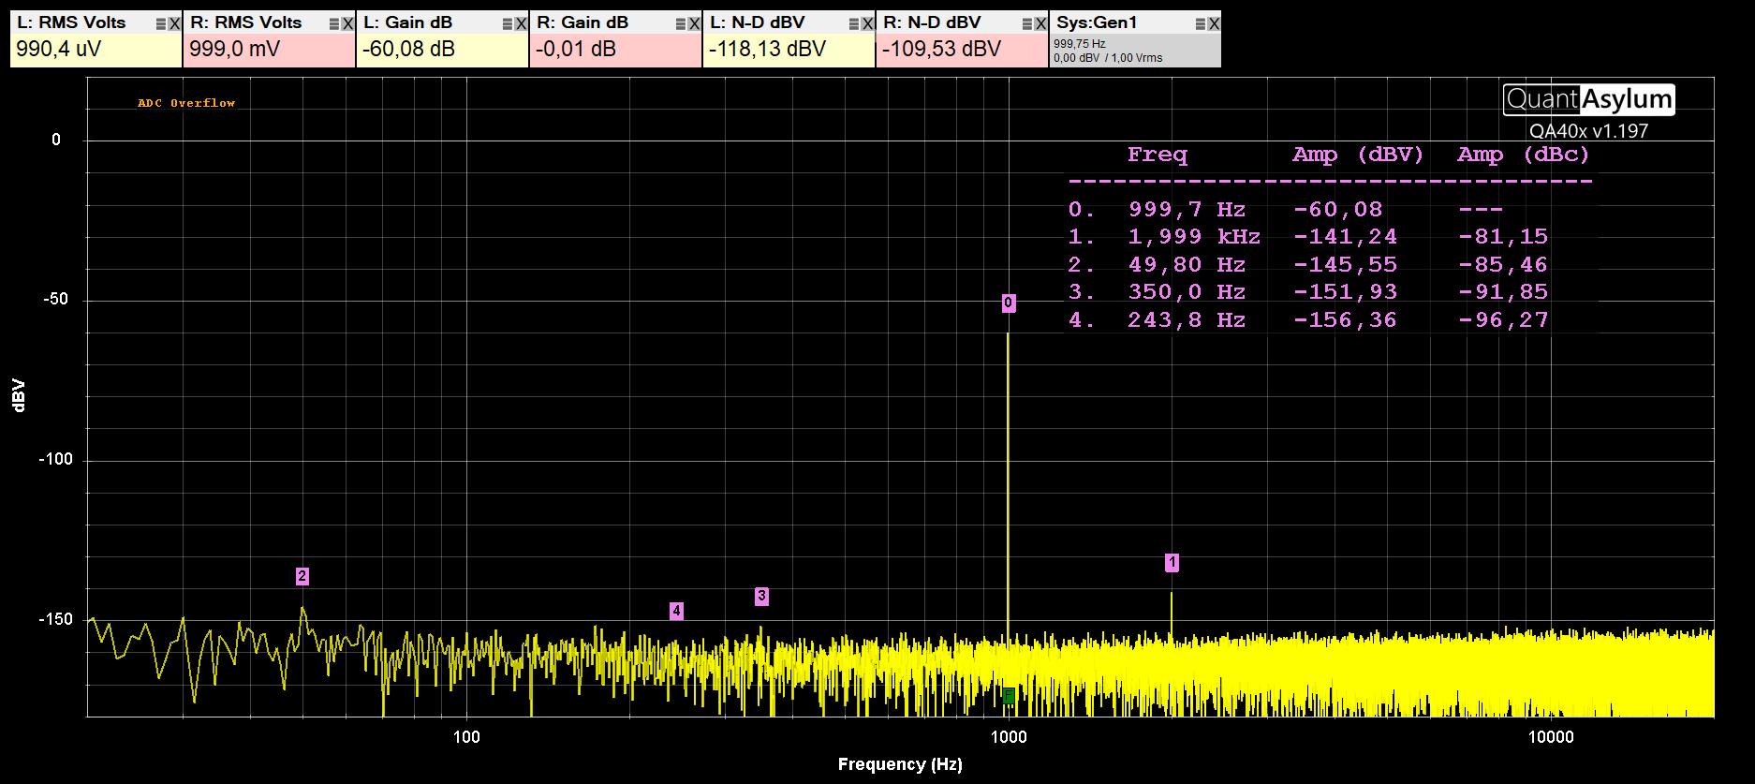Open menu icon of L: RMS Volts panel

(x=160, y=23)
